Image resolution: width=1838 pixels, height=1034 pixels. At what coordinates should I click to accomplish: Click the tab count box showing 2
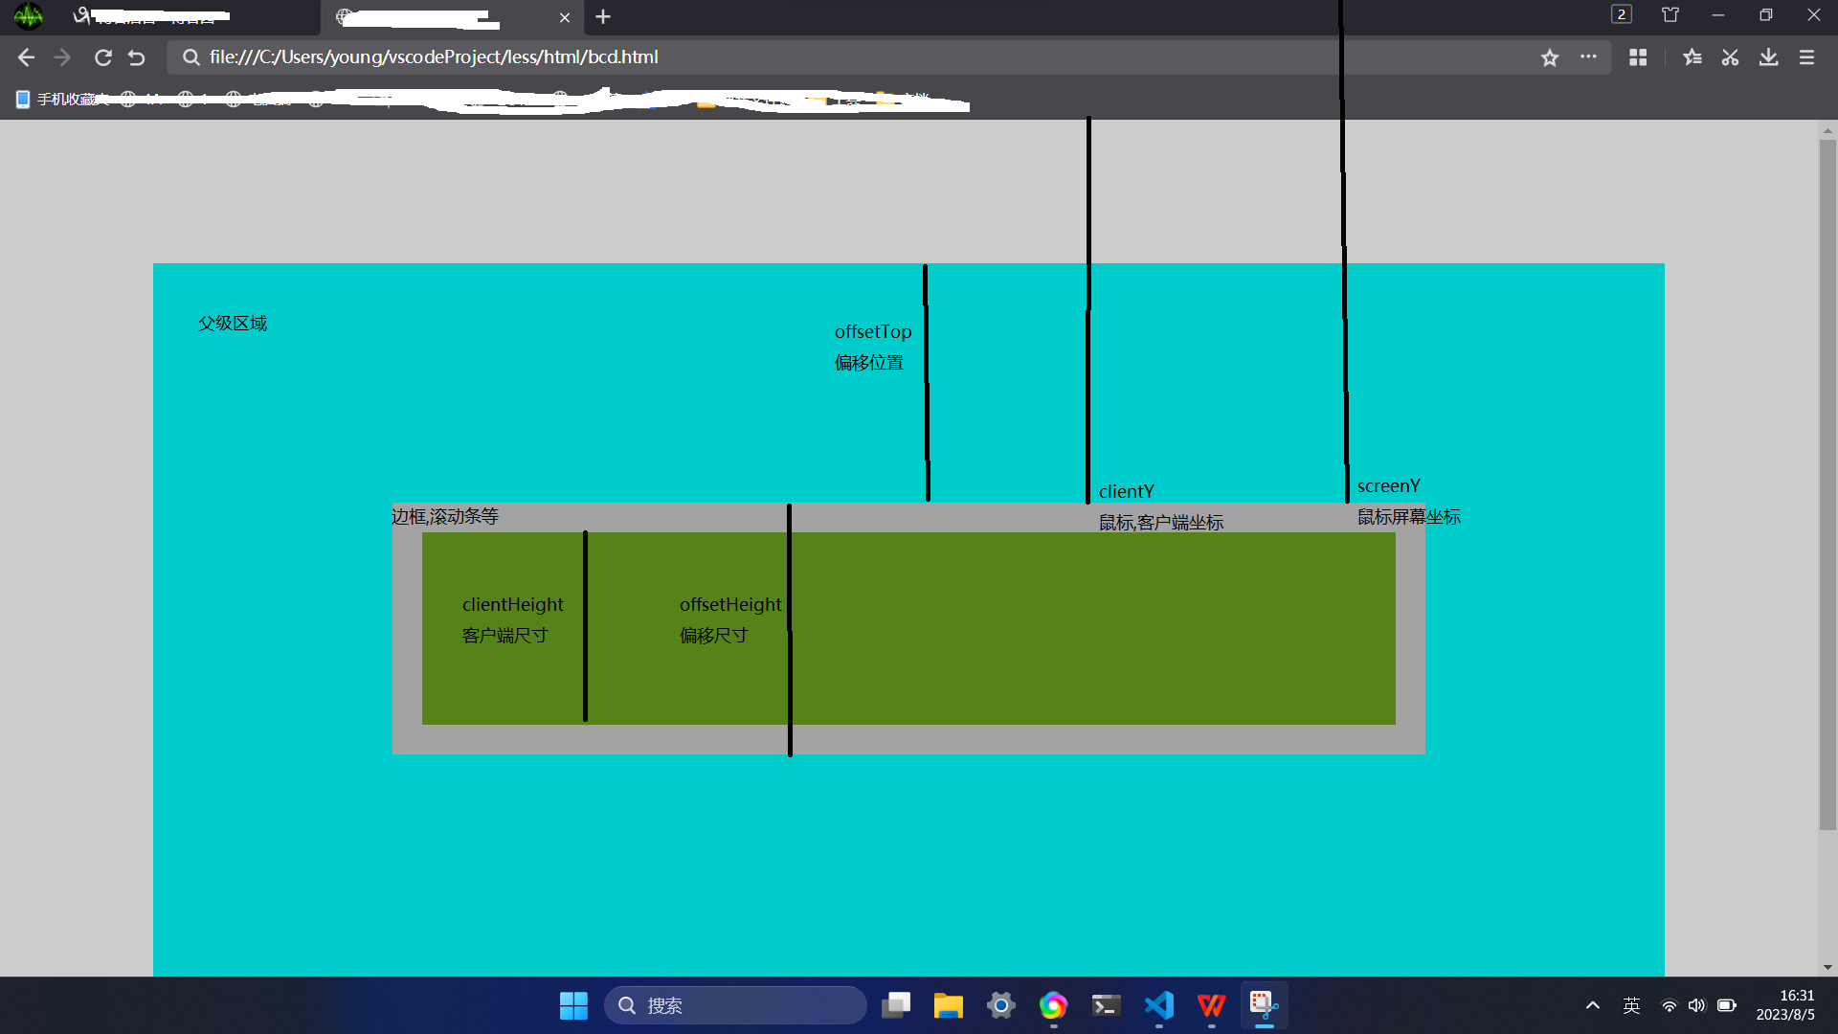(1621, 14)
